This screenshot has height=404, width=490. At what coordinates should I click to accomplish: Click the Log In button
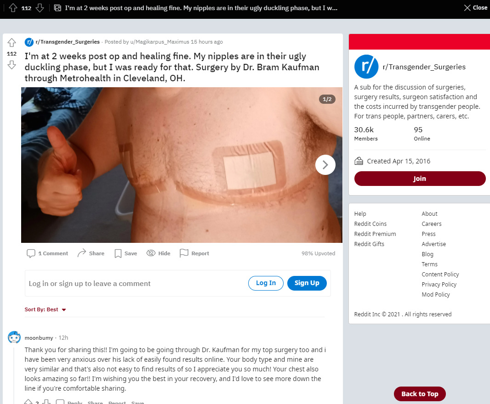point(266,283)
